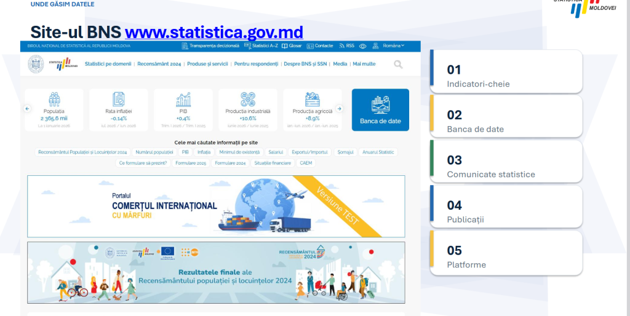The image size is (630, 316).
Task: Click previous arrow of indicators carousel
Action: (x=27, y=108)
